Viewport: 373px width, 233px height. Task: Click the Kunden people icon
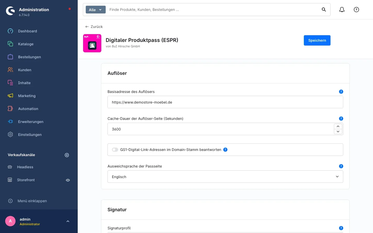pos(10,70)
